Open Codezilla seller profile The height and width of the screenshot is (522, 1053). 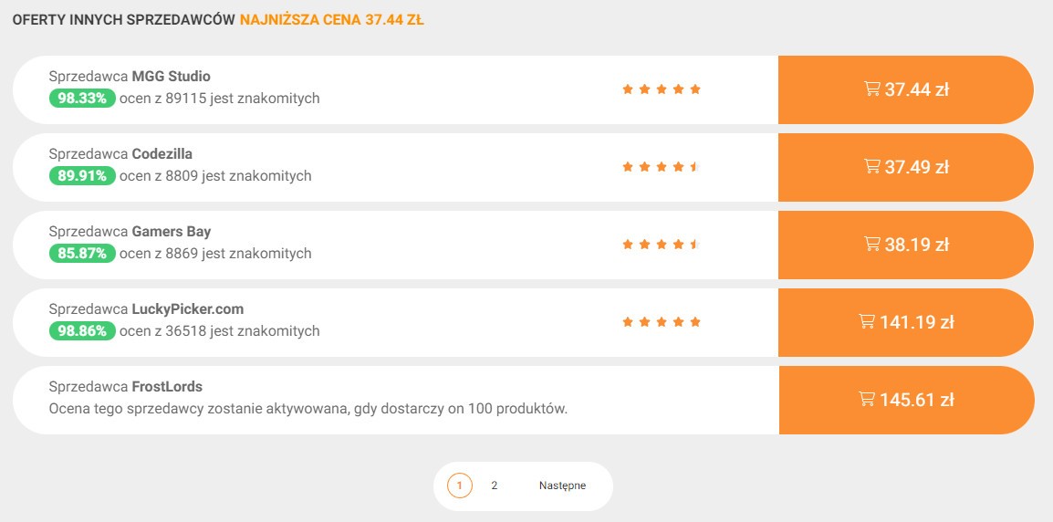162,154
